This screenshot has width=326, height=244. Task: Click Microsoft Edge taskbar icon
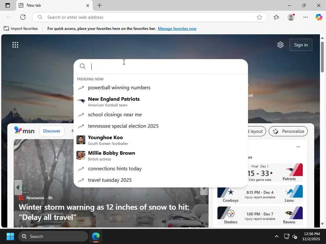click(x=96, y=236)
